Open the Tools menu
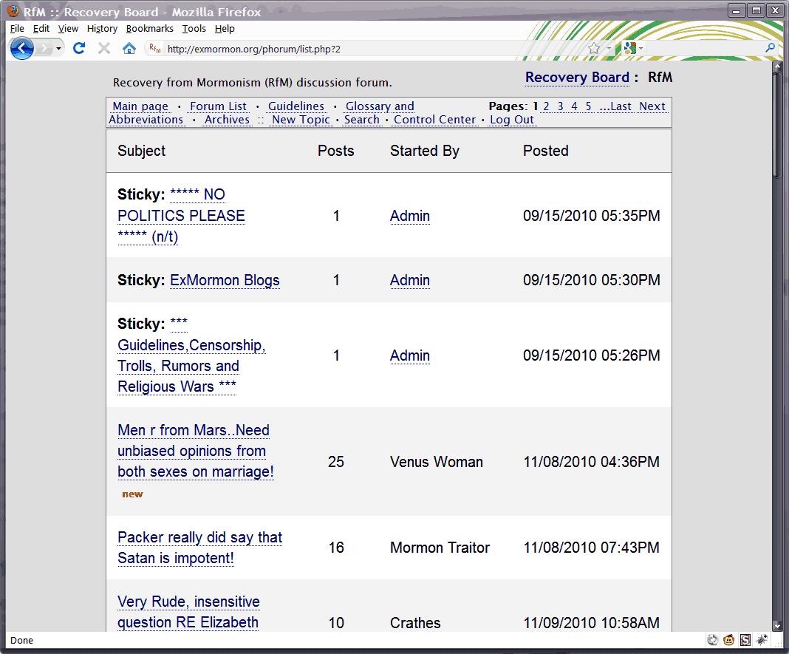Screen dimensions: 789x654 tap(194, 29)
